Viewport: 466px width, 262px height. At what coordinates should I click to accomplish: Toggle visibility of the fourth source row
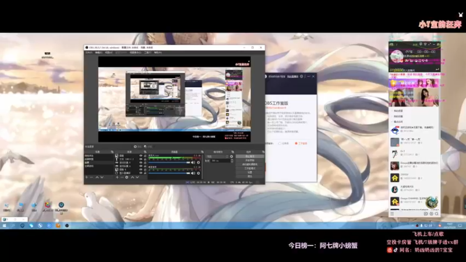pos(141,166)
